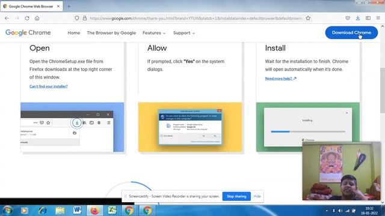Hide the Screencastify sharing notification
Image resolution: width=385 pixels, height=216 pixels.
coord(257,196)
